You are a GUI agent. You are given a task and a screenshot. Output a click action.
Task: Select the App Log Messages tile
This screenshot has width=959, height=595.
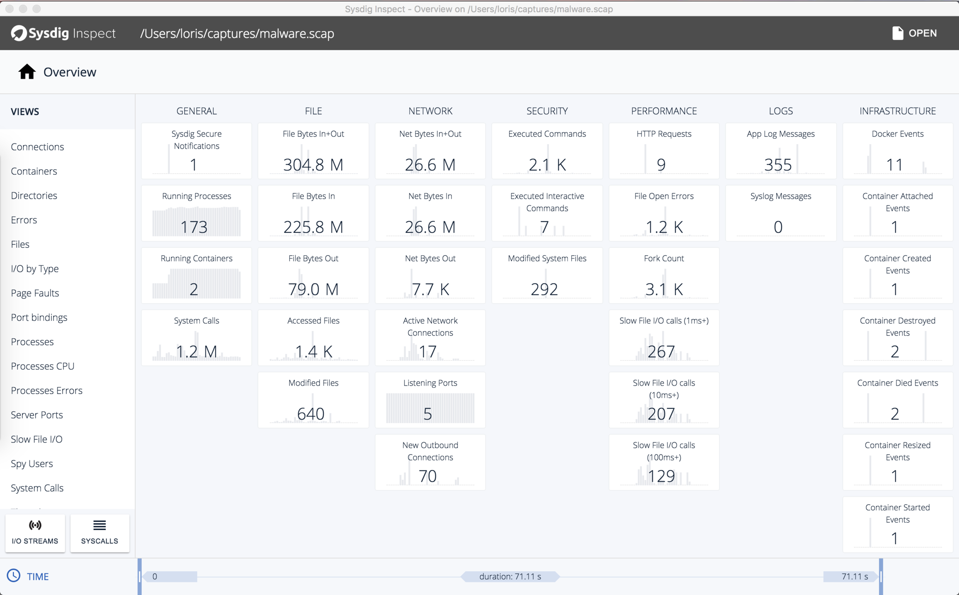pyautogui.click(x=780, y=151)
